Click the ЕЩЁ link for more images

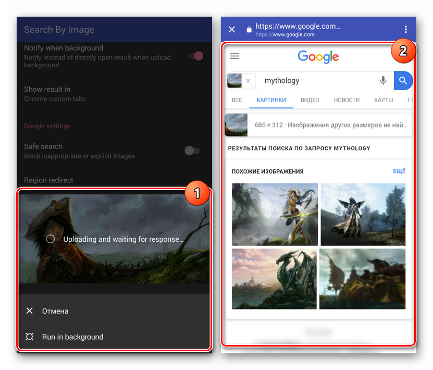click(x=399, y=171)
